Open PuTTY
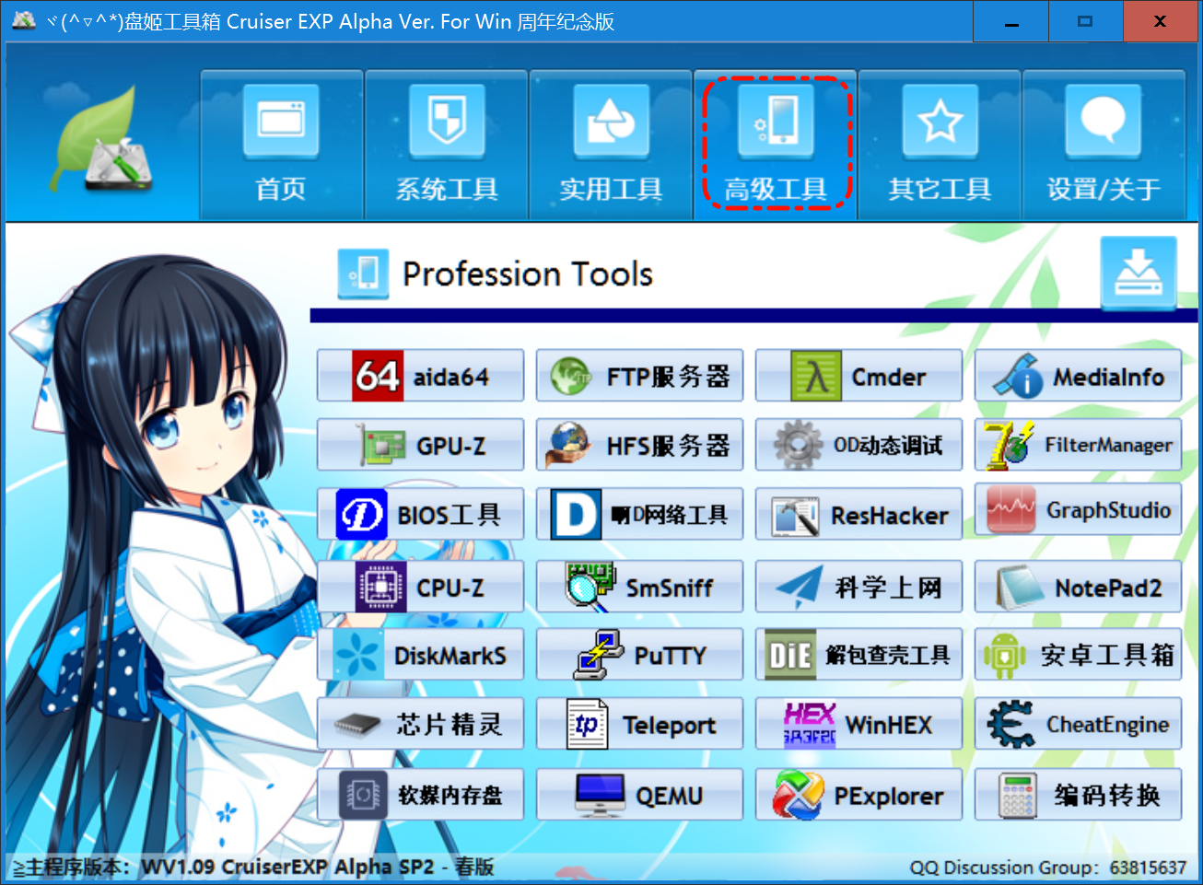1203x885 pixels. point(639,655)
